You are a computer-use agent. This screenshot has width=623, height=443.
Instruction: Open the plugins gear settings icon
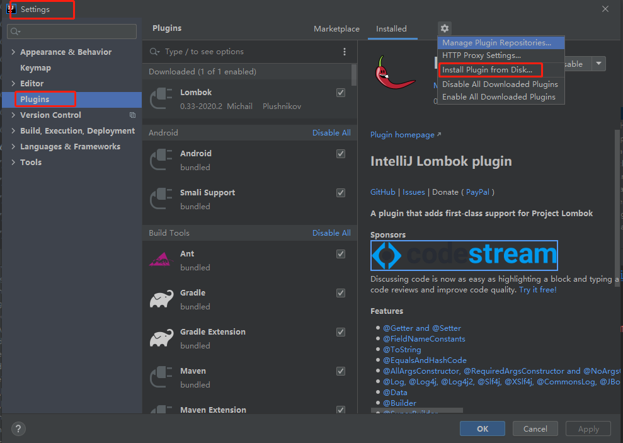click(445, 28)
